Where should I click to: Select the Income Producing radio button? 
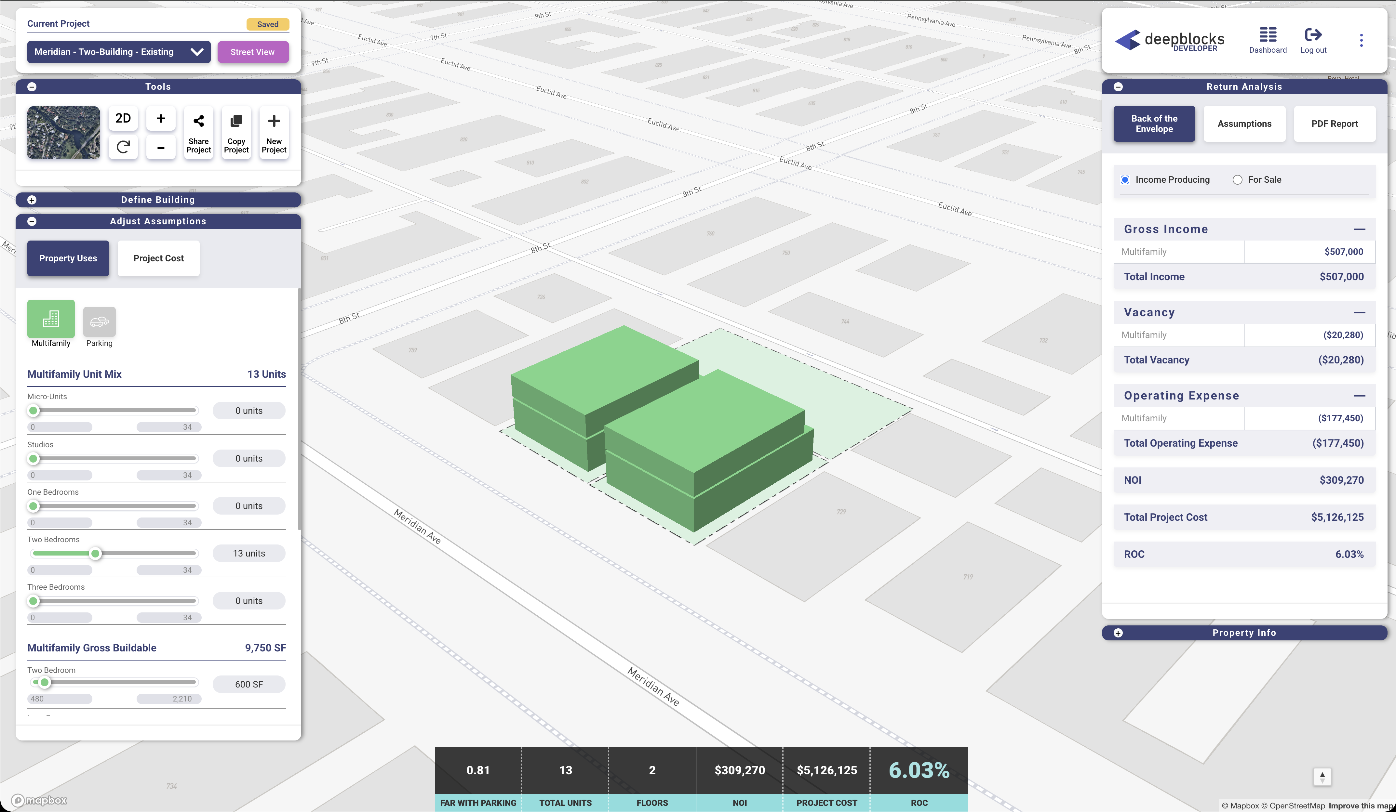1124,179
